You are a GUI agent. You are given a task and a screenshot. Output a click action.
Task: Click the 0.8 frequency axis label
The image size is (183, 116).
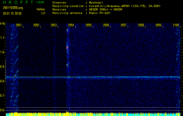tap(2, 81)
